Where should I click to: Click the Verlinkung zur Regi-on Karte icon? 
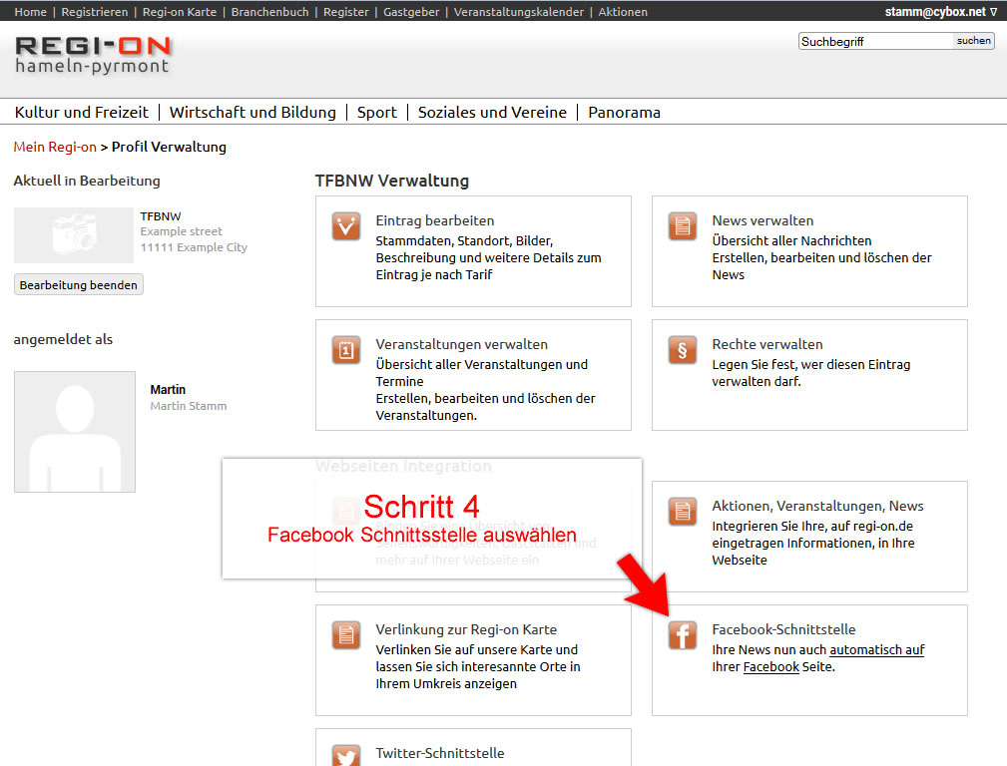tap(346, 635)
